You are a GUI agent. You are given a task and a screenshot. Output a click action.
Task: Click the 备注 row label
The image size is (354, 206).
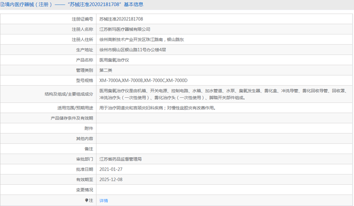(x=89, y=149)
